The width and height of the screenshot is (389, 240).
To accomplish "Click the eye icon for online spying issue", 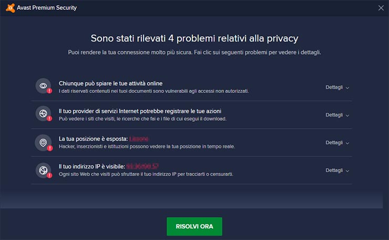I will pos(43,86).
